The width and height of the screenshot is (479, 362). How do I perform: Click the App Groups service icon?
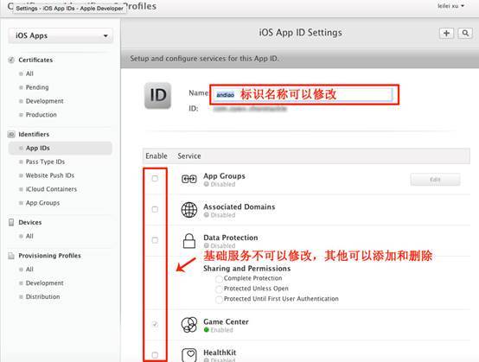click(x=189, y=179)
